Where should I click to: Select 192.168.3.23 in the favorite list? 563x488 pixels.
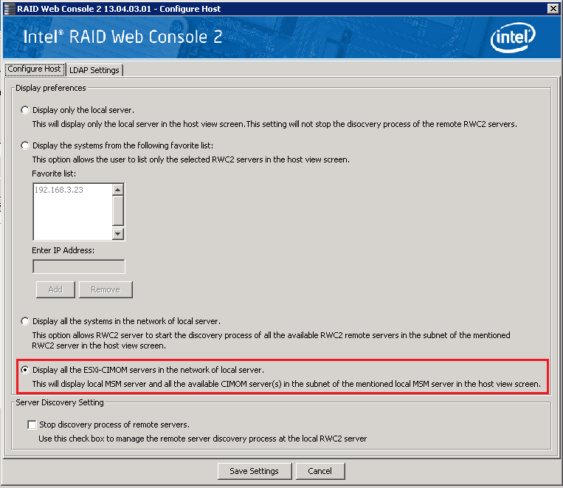pos(59,190)
